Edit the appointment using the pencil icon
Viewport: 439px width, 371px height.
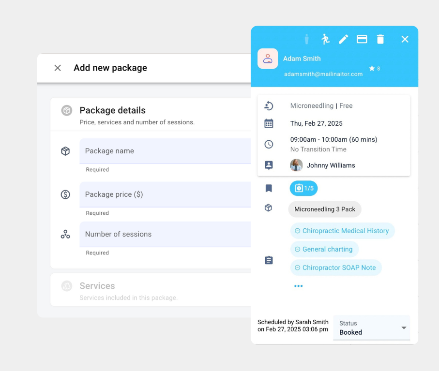pos(343,39)
